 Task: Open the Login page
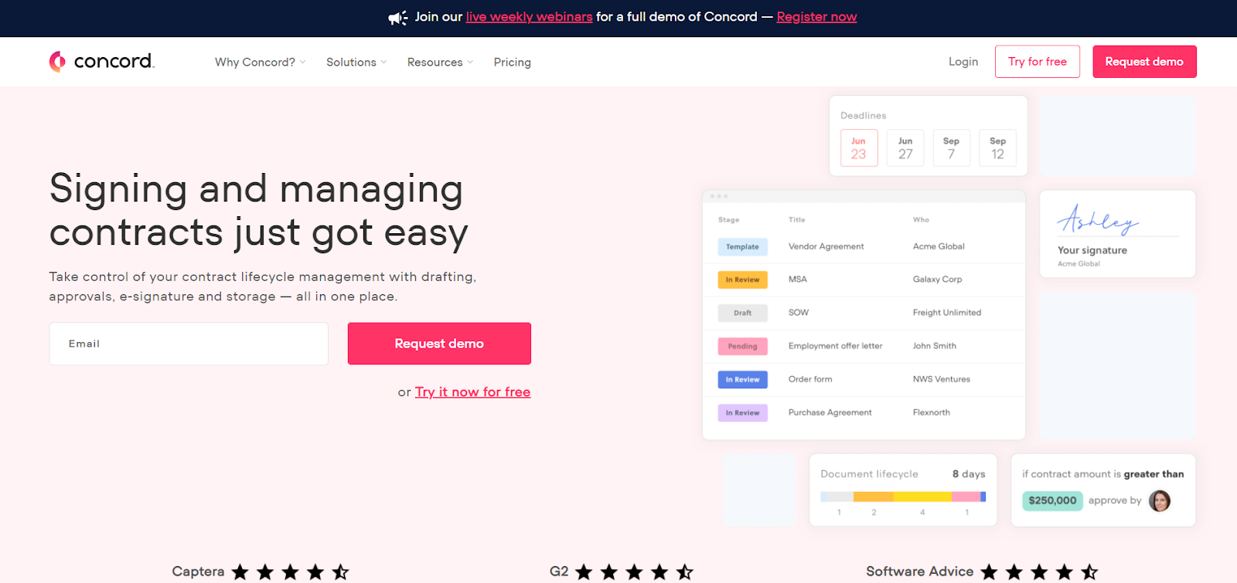click(963, 62)
